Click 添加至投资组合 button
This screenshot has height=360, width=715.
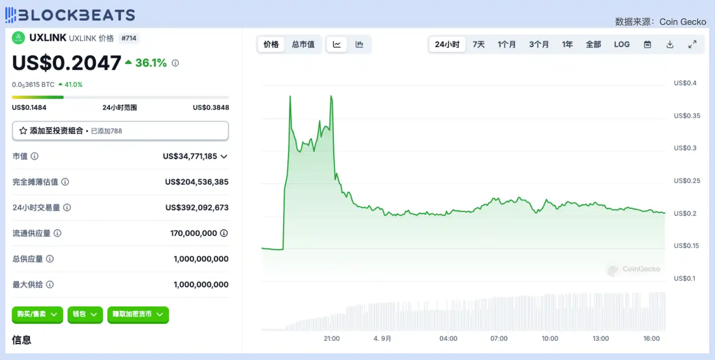tap(120, 131)
